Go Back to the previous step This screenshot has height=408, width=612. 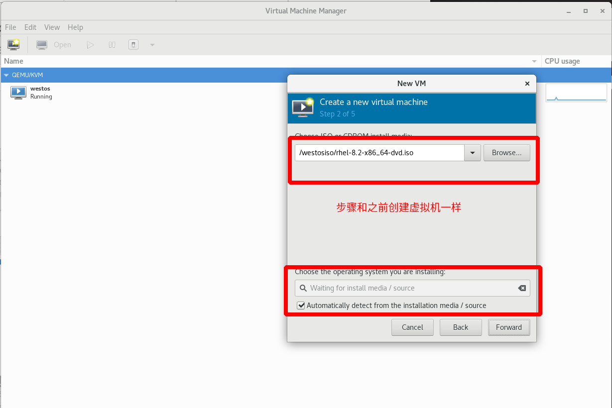coord(461,327)
